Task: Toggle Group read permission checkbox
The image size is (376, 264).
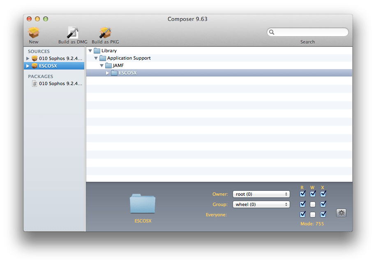Action: pos(302,204)
